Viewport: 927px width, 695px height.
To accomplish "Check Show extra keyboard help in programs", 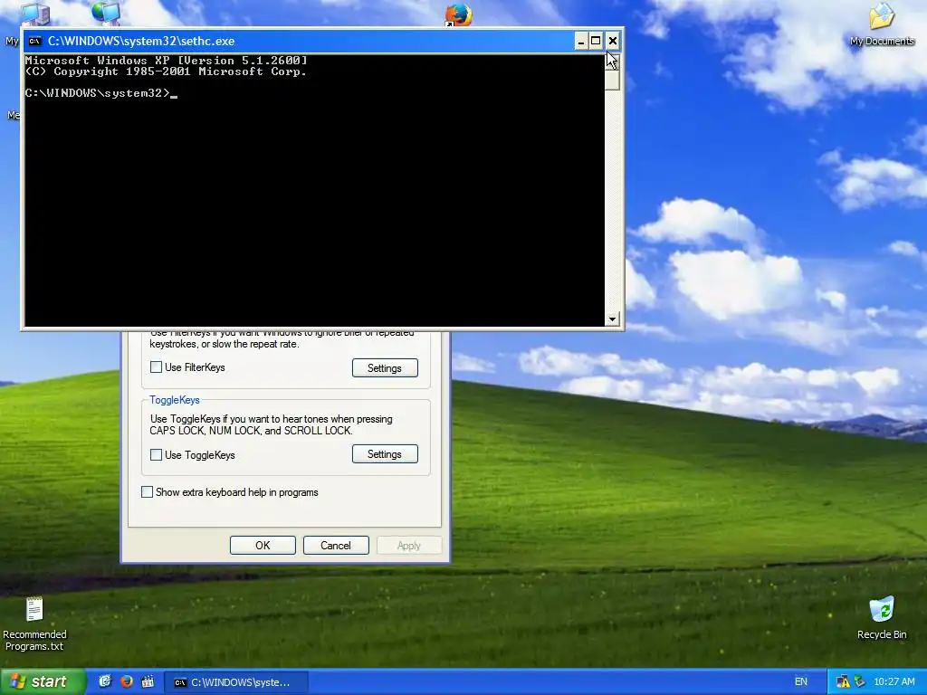I will point(148,491).
